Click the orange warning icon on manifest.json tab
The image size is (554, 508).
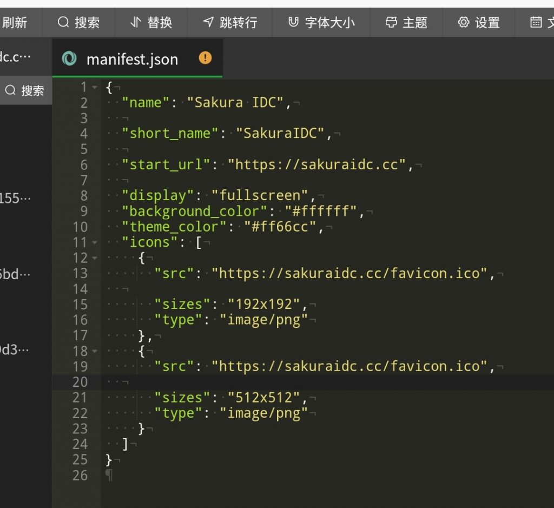tap(206, 58)
